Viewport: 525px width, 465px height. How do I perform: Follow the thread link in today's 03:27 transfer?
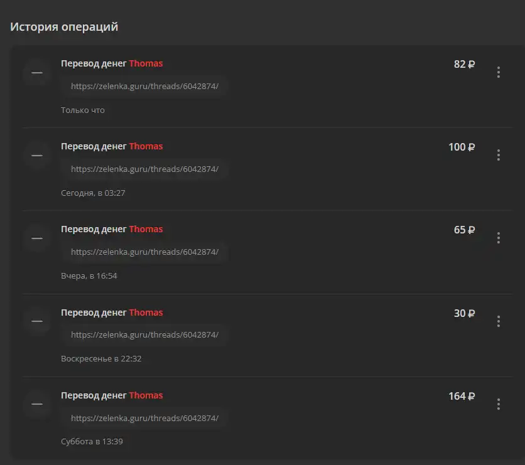click(144, 169)
